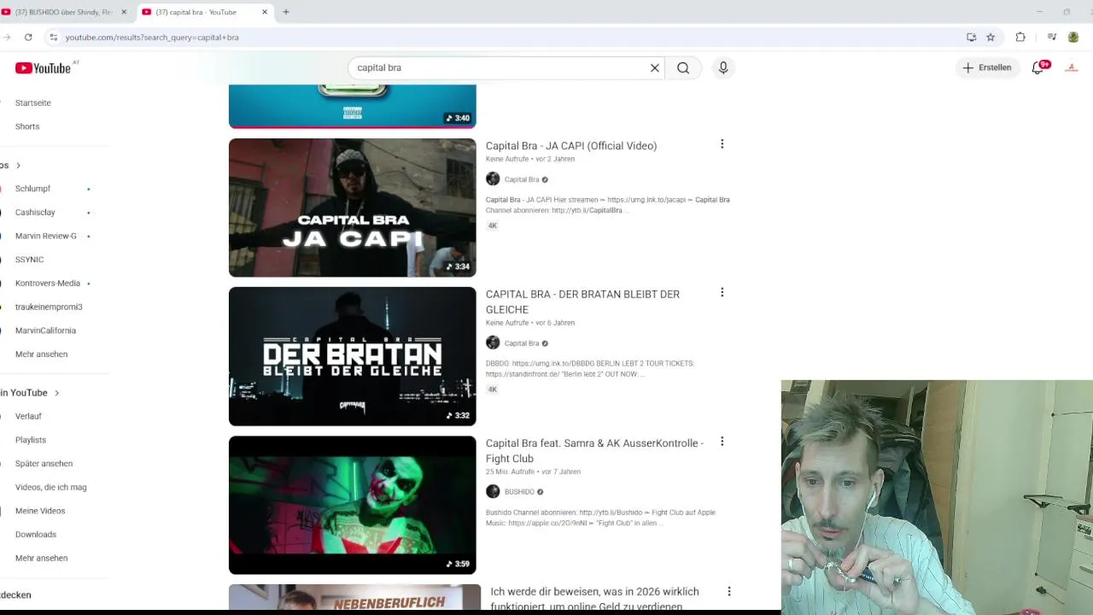Start voice search with the microphone icon
The width and height of the screenshot is (1093, 615).
pos(723,68)
